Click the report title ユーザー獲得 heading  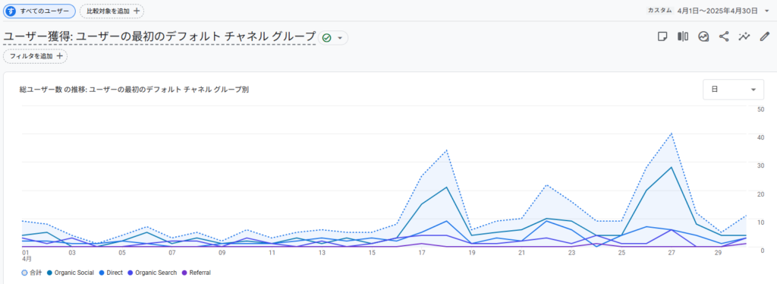(x=159, y=36)
